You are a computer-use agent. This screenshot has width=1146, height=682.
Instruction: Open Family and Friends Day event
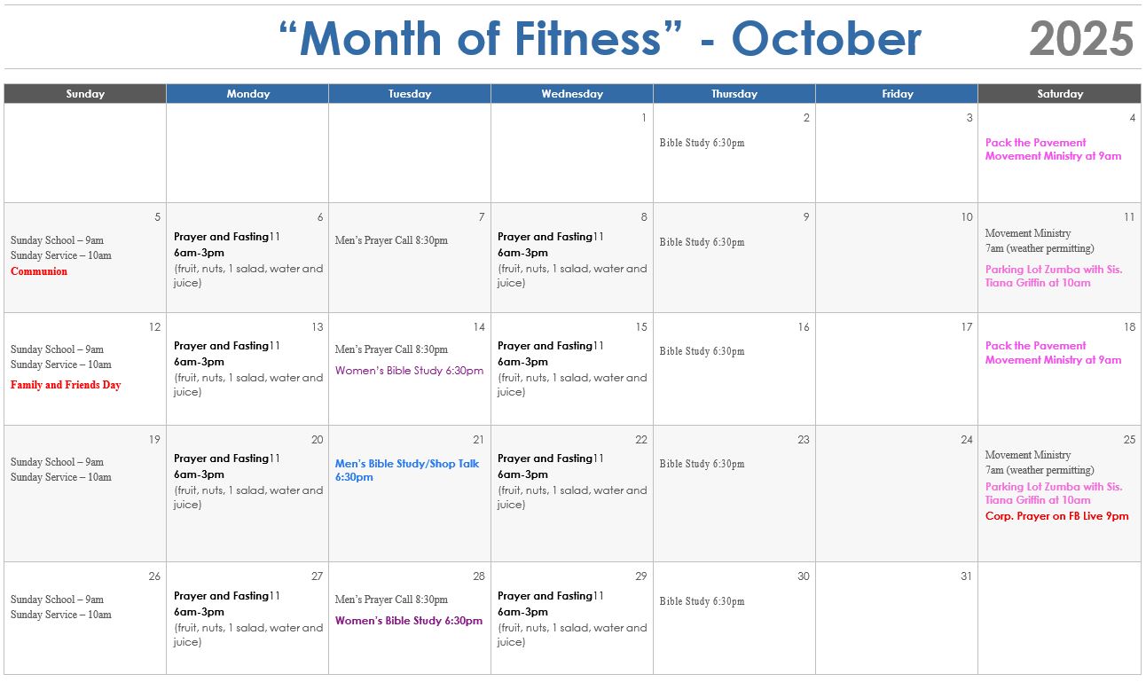66,385
